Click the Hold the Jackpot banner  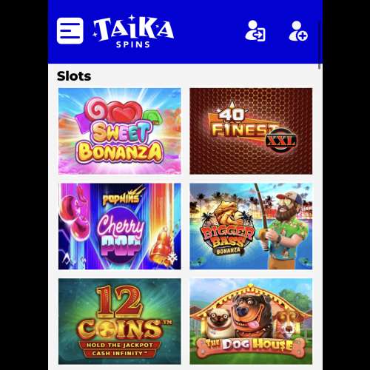tap(120, 349)
